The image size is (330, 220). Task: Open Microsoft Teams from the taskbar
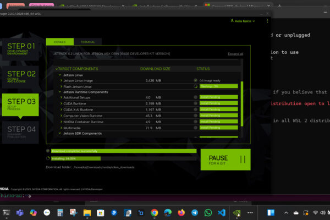pyautogui.click(x=20, y=212)
